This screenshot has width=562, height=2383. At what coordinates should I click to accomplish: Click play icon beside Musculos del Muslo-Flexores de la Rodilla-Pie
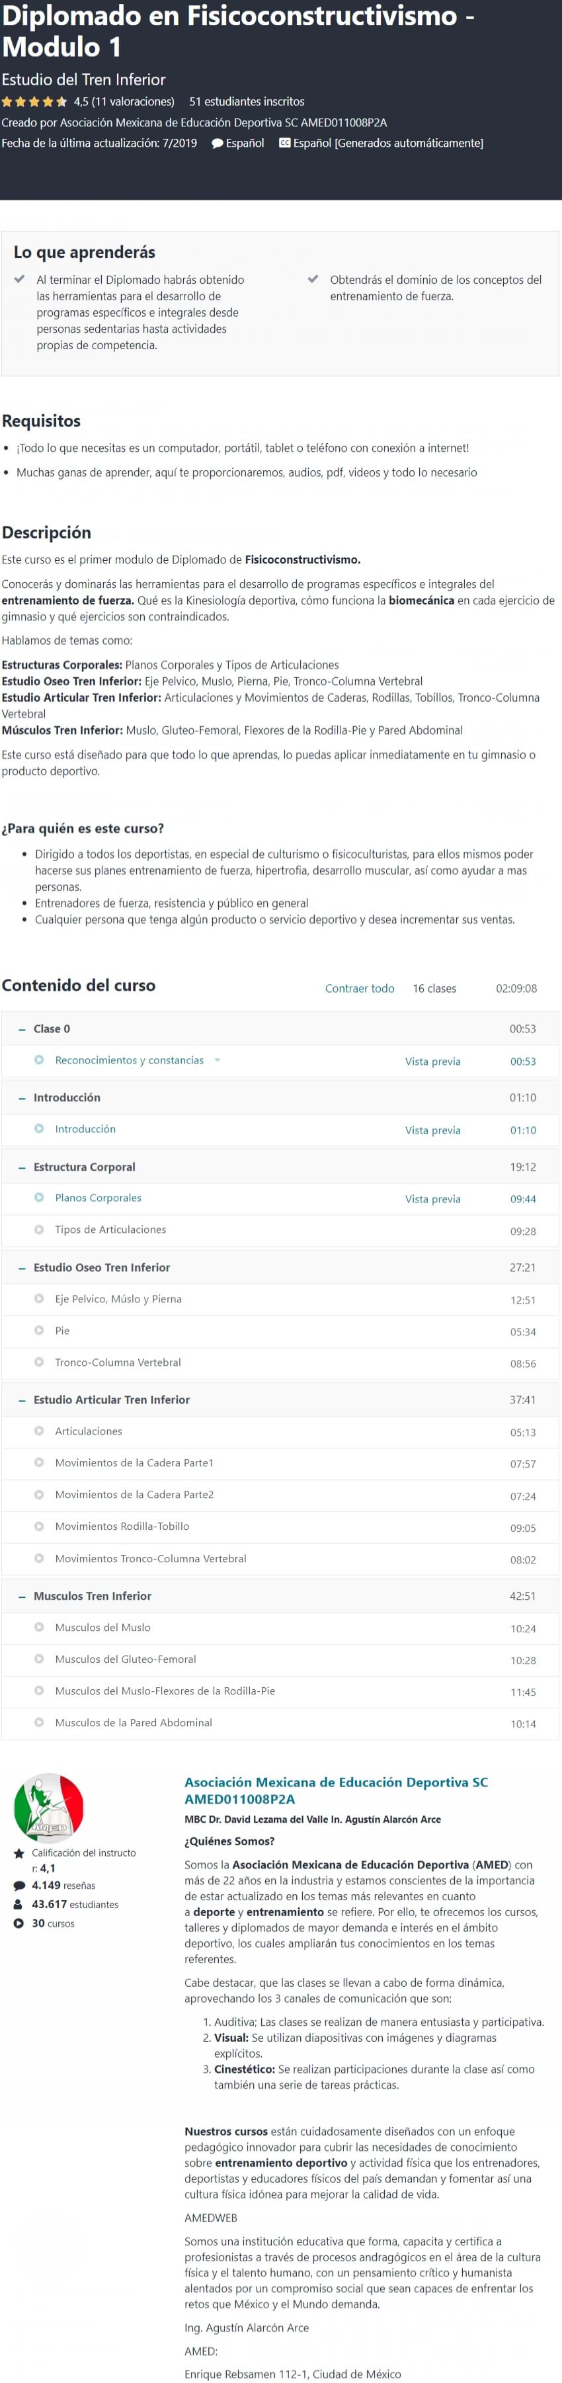click(x=39, y=1690)
